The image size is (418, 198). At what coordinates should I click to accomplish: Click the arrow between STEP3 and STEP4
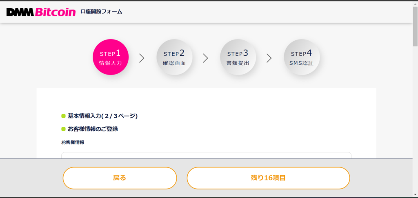pos(269,58)
